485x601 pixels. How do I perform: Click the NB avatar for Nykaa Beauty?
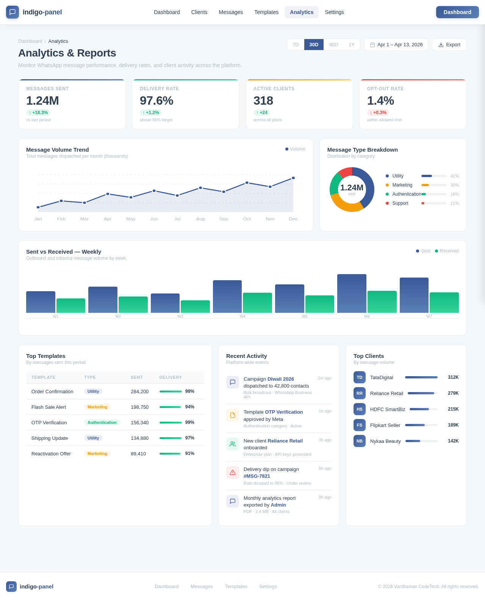(360, 441)
